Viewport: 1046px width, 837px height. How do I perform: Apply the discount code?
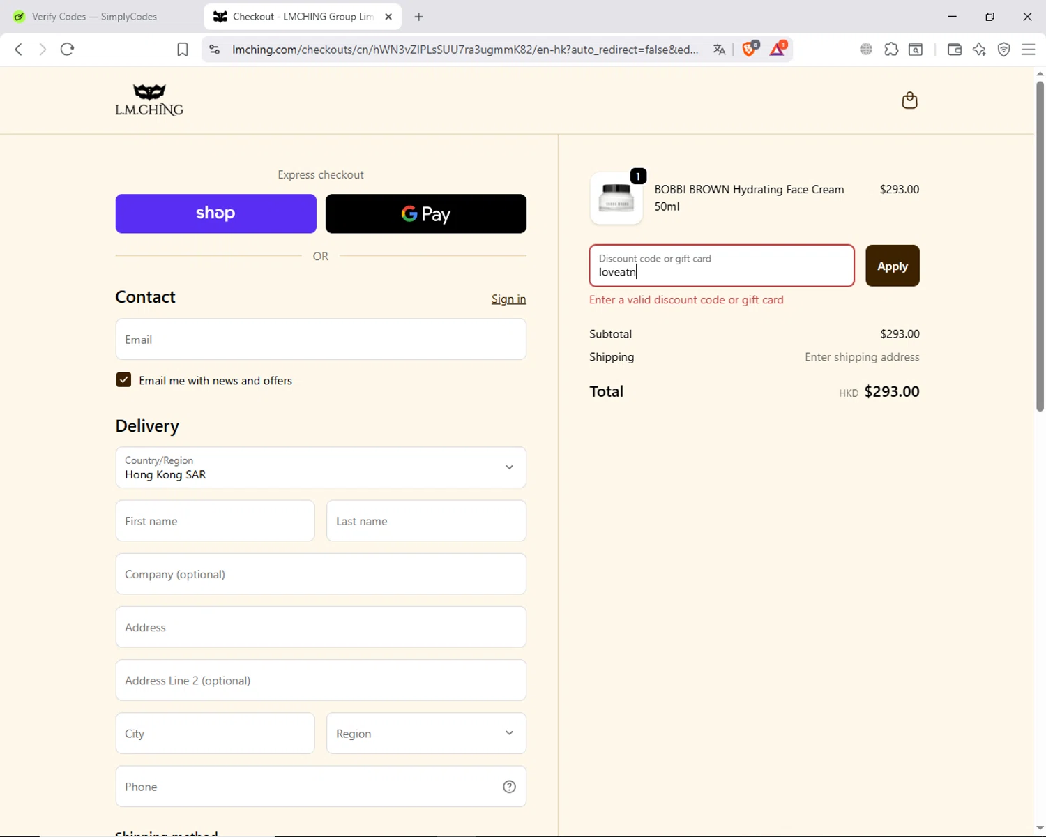[893, 266]
